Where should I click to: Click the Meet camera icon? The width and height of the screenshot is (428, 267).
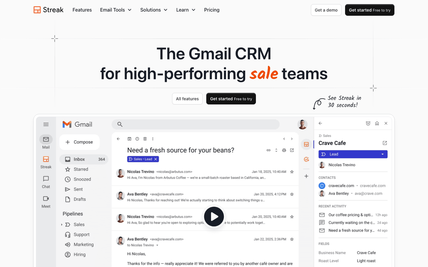[46, 199]
